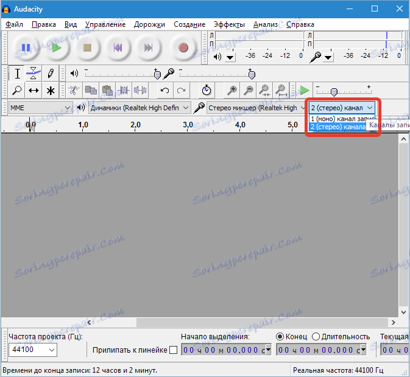The height and width of the screenshot is (377, 410).
Task: Stop playback with the Stop button
Action: point(87,48)
